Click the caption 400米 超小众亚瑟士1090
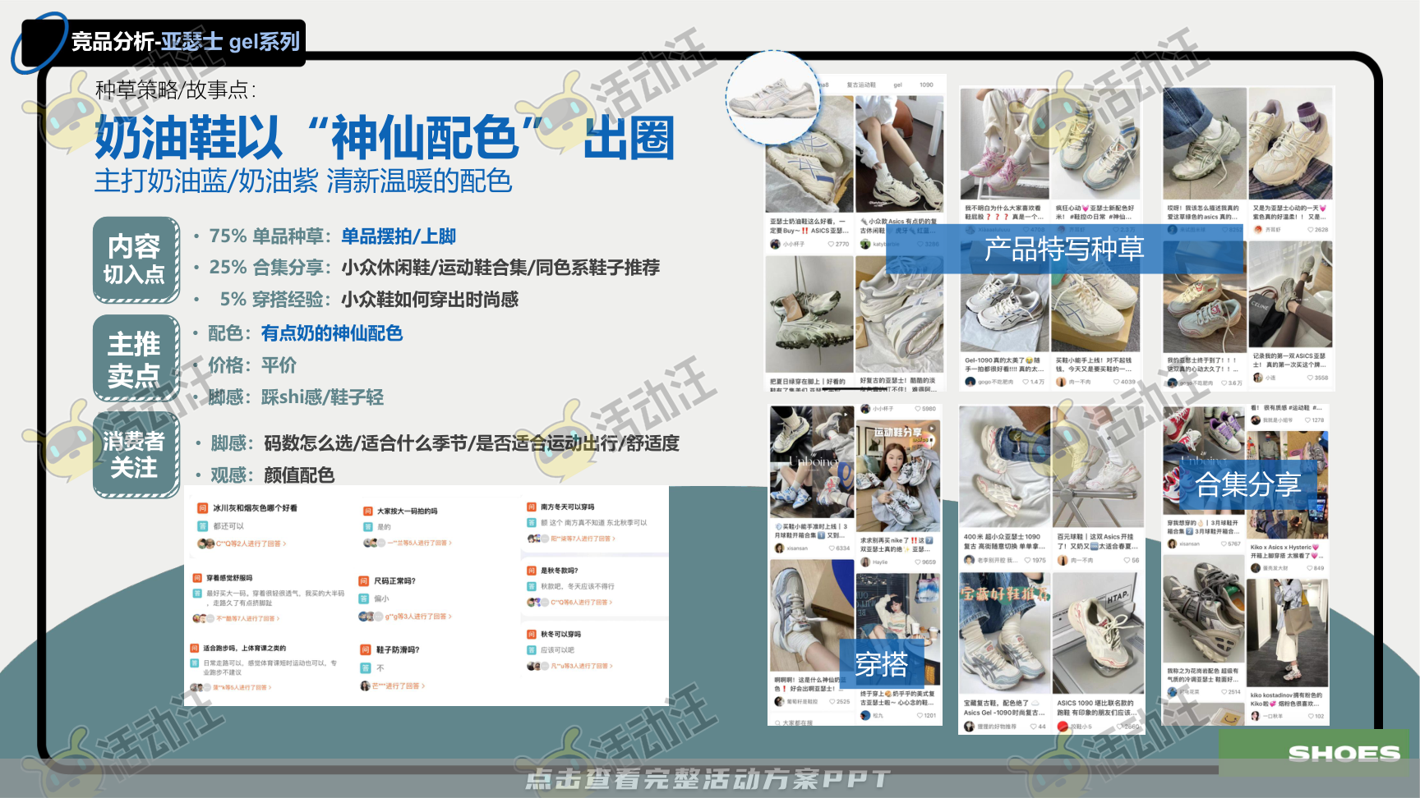 [1003, 536]
